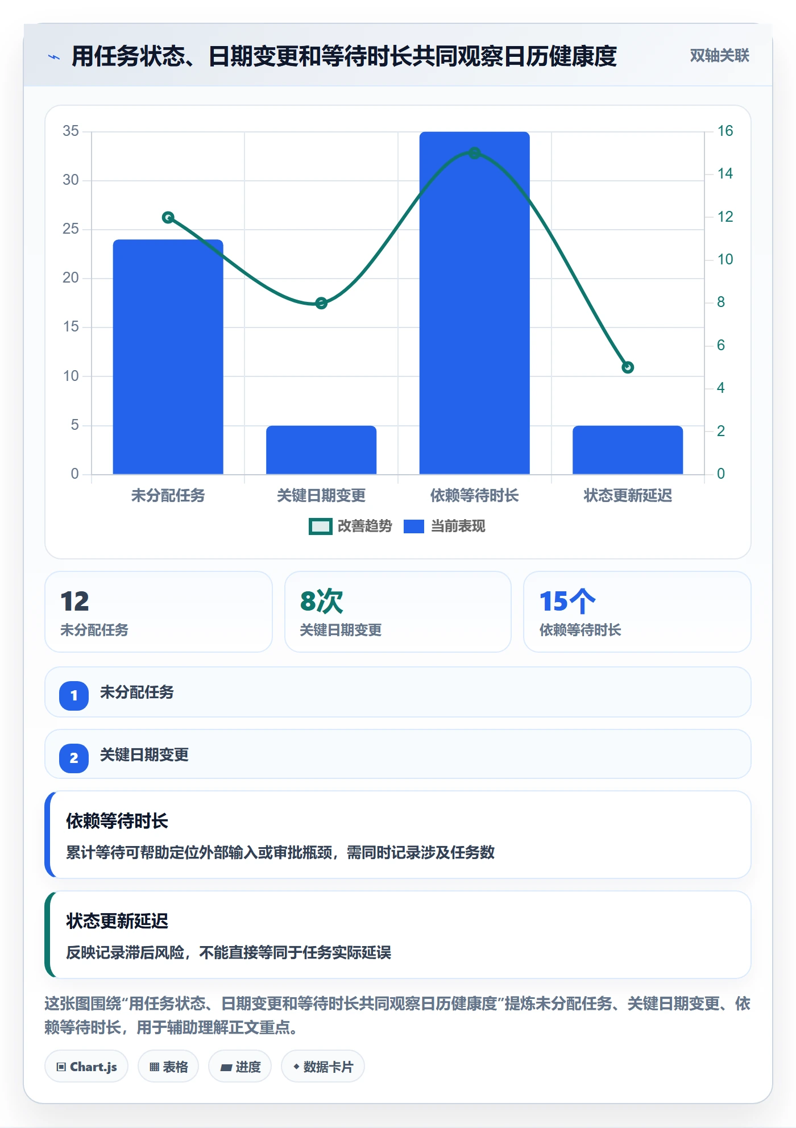Image resolution: width=796 pixels, height=1128 pixels.
Task: Open the 依赖等待时长 note card heading
Action: 117,821
